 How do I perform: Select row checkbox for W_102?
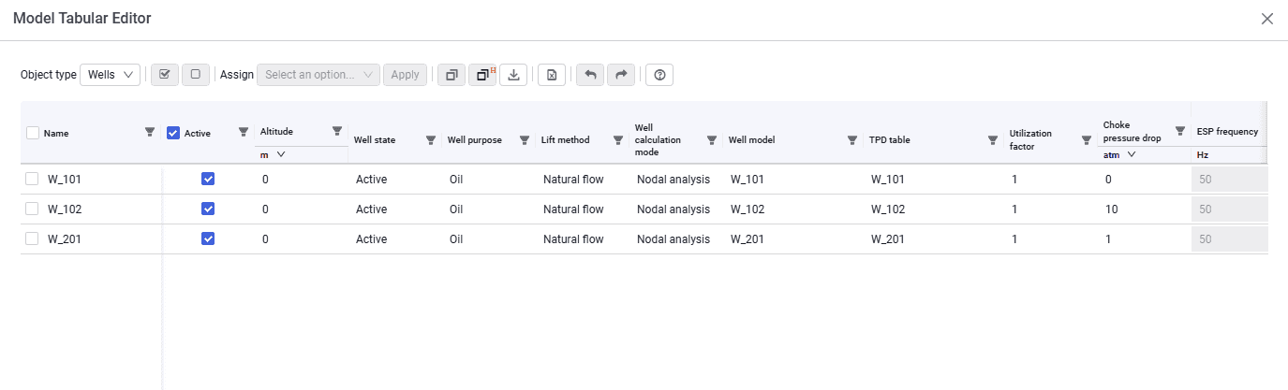(32, 209)
